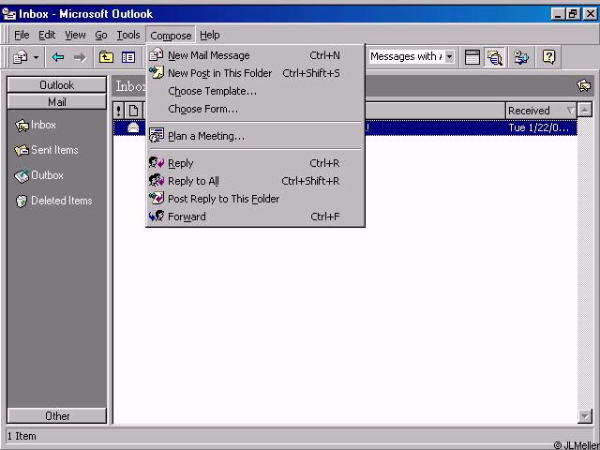Close the open Compose menu
600x450 pixels.
[171, 36]
